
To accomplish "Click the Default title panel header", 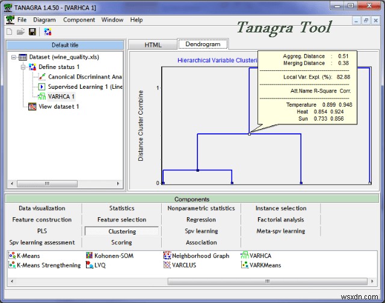I will point(64,45).
